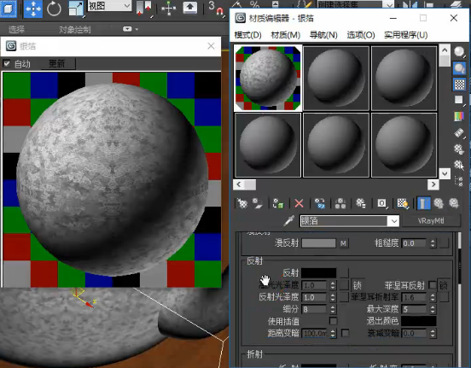Select the Rotate tool
Image resolution: width=471 pixels, height=368 pixels.
pyautogui.click(x=54, y=9)
